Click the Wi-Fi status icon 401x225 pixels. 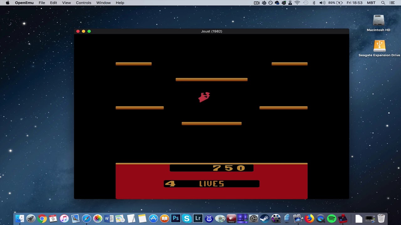pyautogui.click(x=297, y=3)
